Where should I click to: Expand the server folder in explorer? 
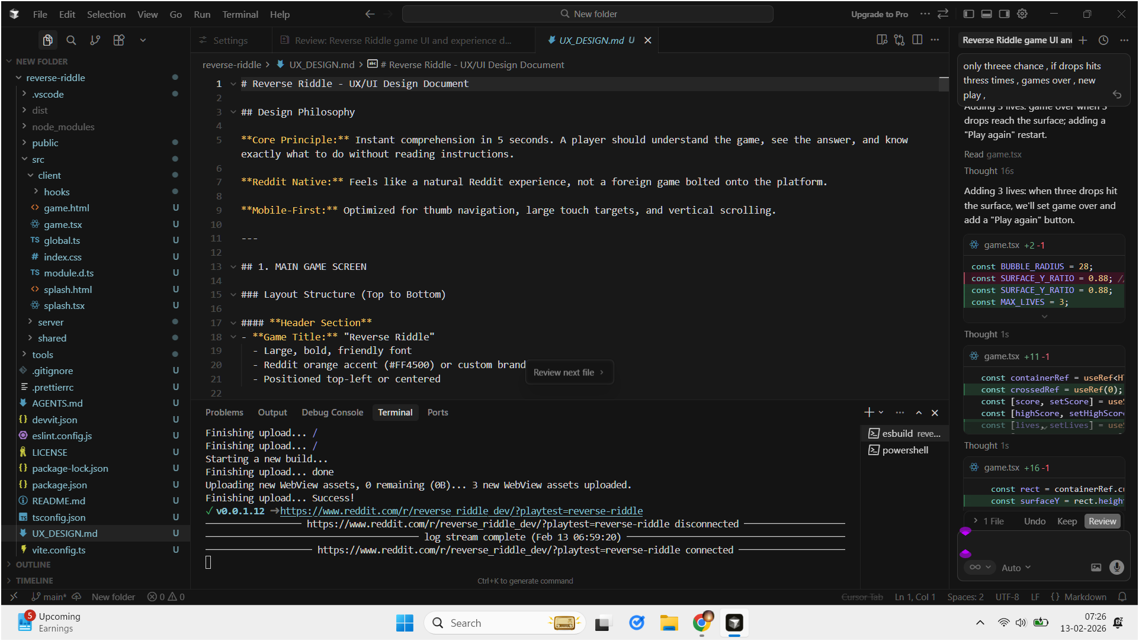pos(50,322)
